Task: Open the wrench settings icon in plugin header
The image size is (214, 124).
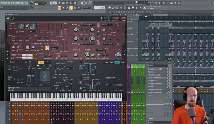Action: [x=13, y=18]
